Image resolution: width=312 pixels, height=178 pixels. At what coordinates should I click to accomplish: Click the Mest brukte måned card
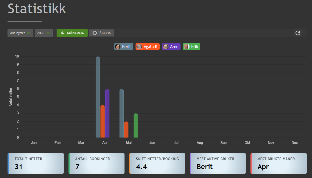click(279, 163)
